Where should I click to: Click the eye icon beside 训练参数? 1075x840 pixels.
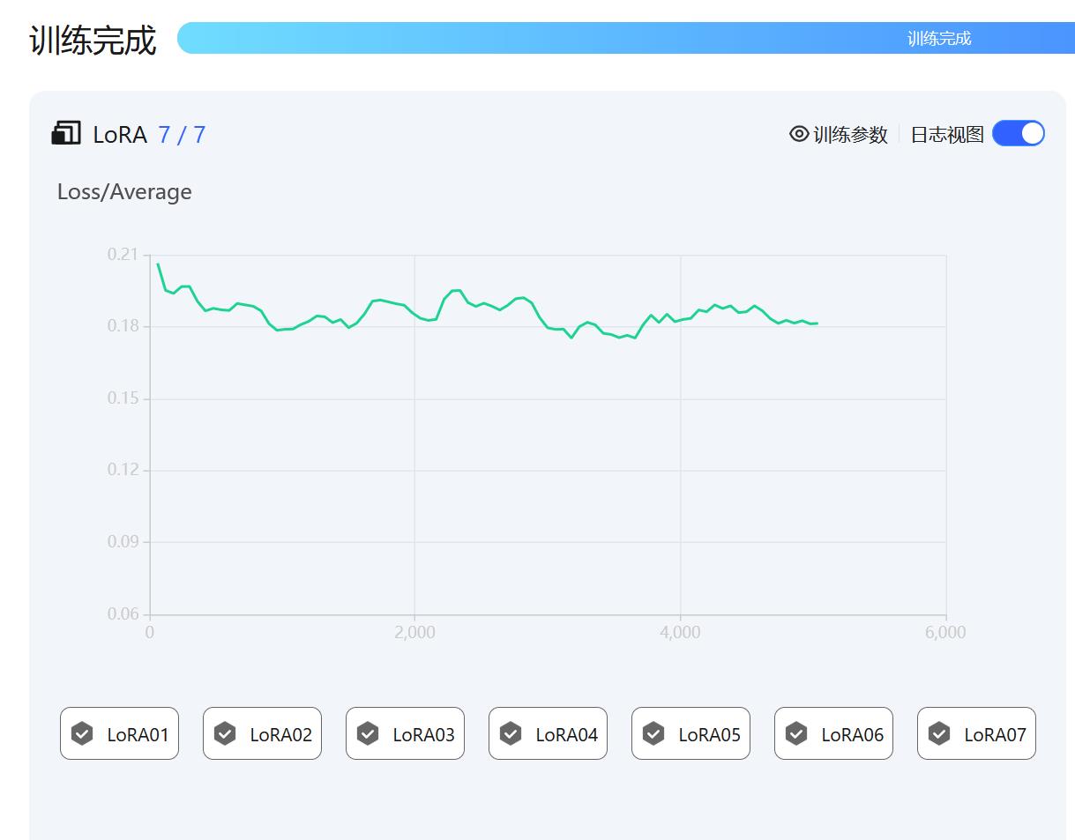(x=799, y=134)
